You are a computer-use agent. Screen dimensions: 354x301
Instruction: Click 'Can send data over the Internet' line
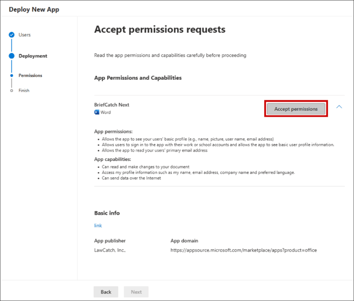pos(131,178)
